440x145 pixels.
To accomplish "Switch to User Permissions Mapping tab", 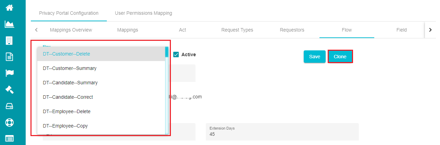I will 143,13.
